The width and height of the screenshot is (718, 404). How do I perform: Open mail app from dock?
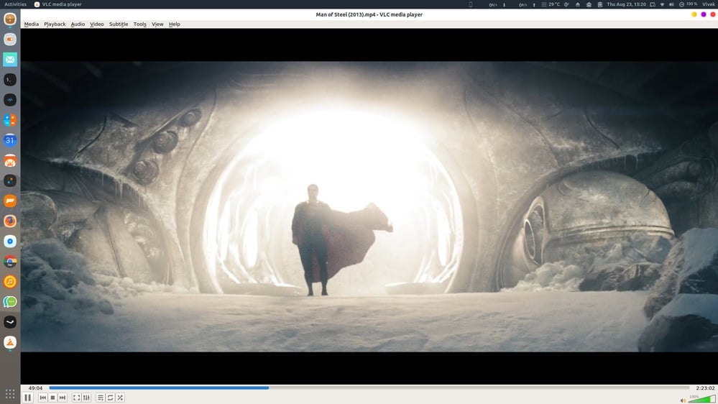(10, 59)
